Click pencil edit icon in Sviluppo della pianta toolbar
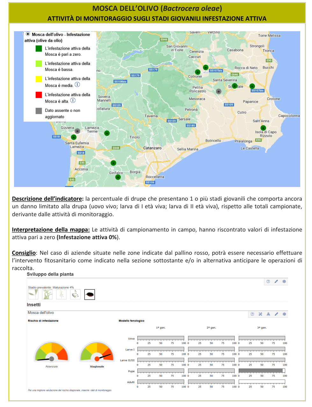Viewport: 312px width, 407px height. [x=276, y=282]
